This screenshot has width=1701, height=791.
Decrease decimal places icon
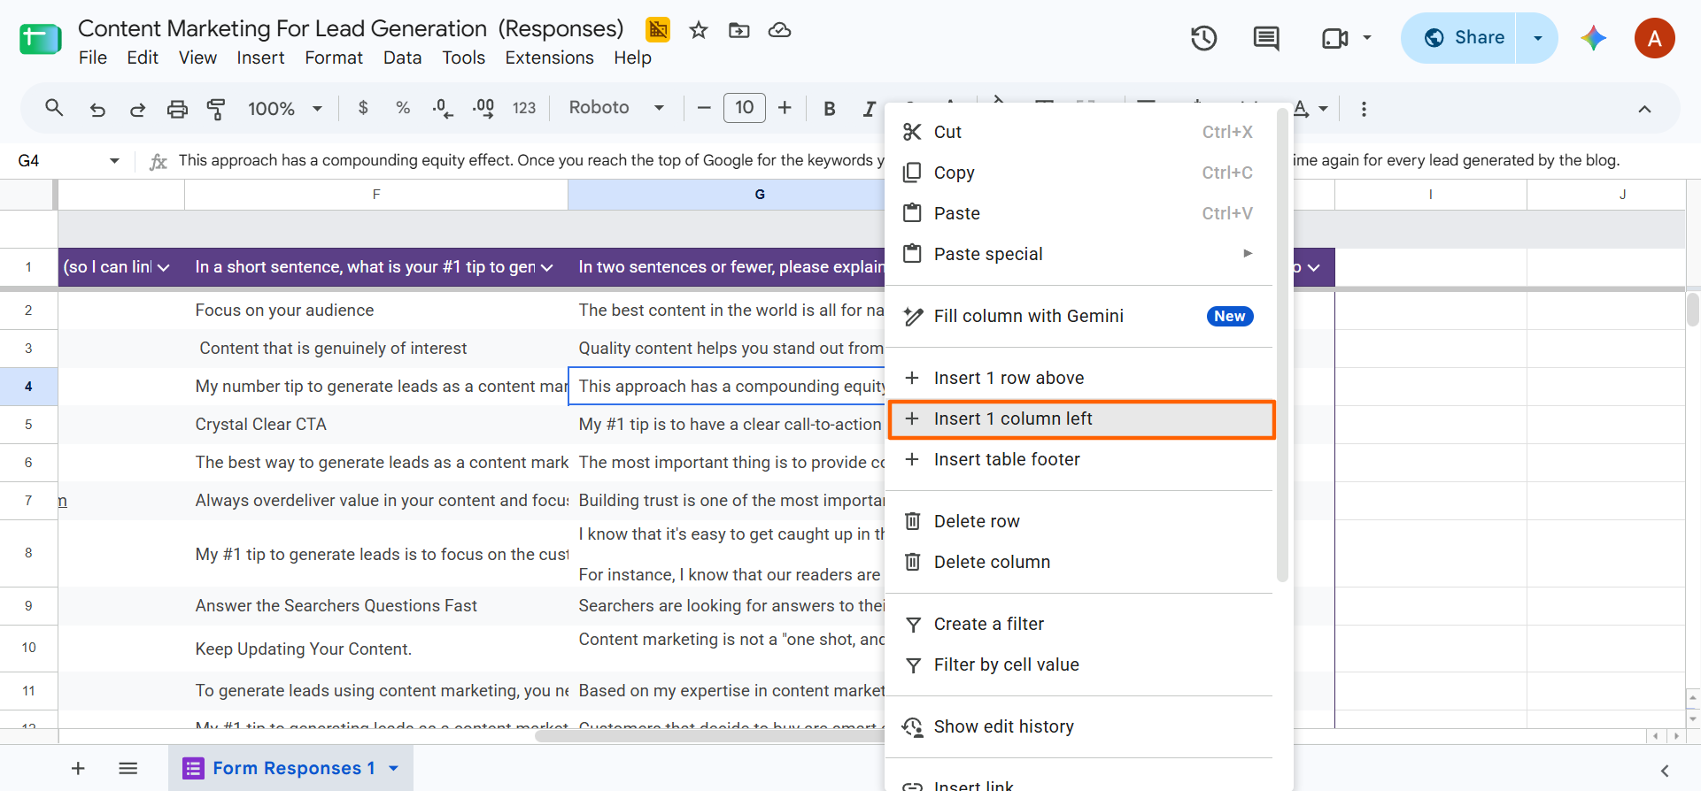pyautogui.click(x=443, y=109)
